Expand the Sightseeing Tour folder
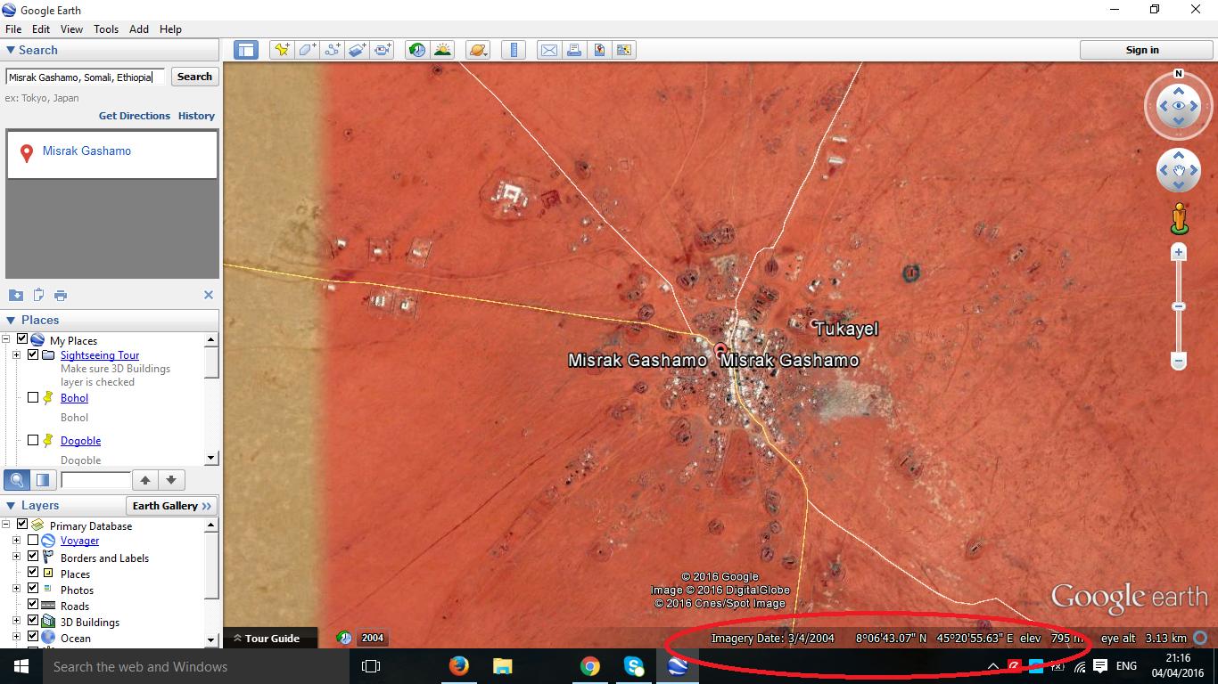1218x684 pixels. [16, 354]
